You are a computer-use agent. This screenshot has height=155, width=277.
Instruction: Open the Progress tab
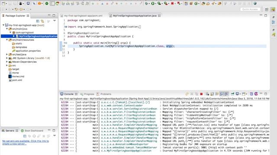[87, 94]
